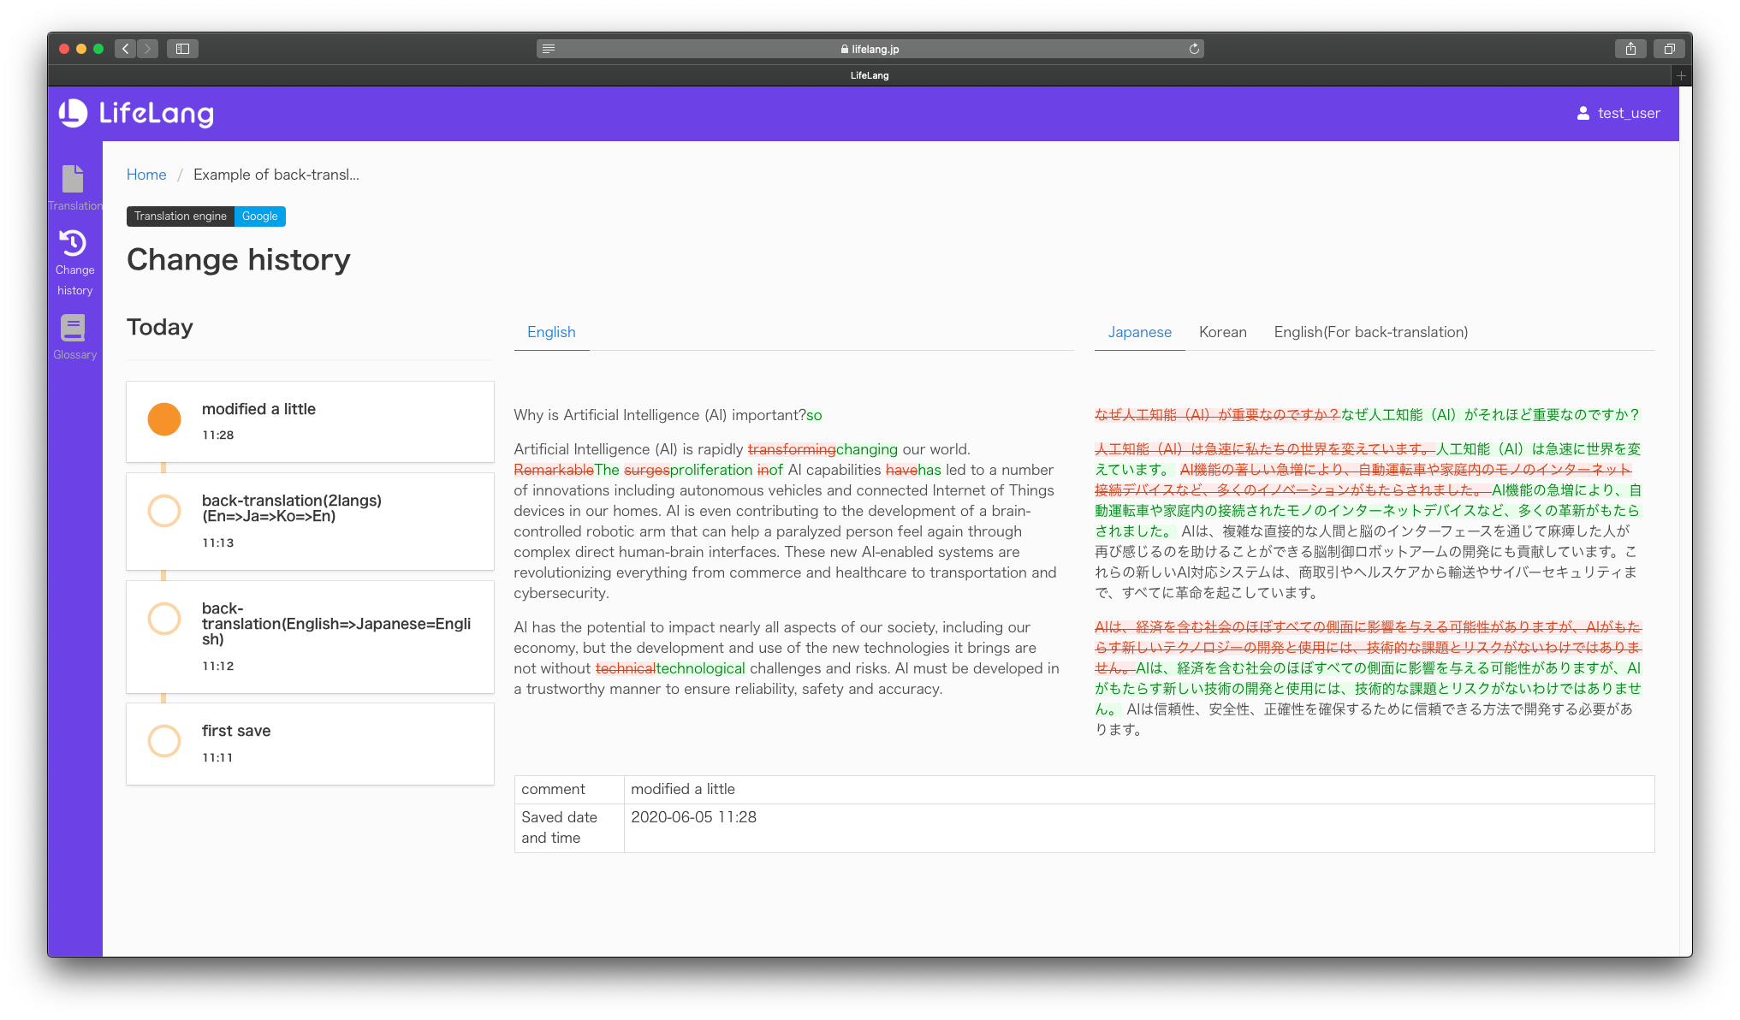
Task: Select the English source tab
Action: pos(551,332)
